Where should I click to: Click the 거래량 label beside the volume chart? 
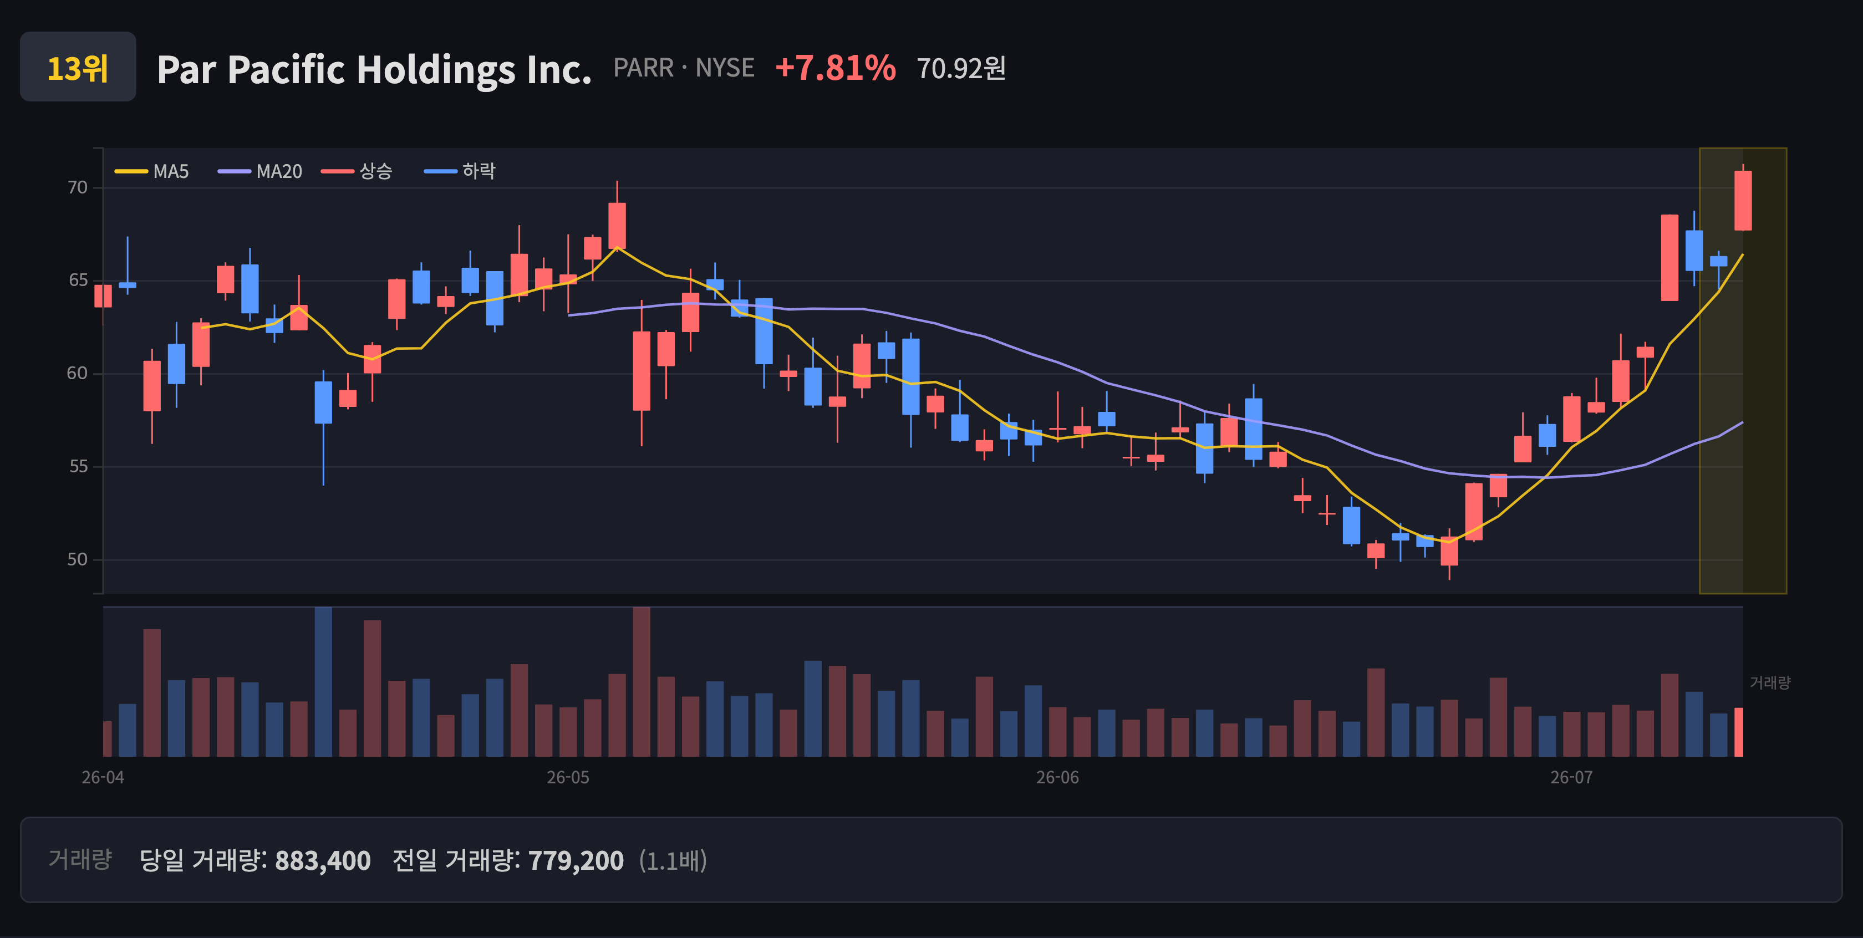1770,682
